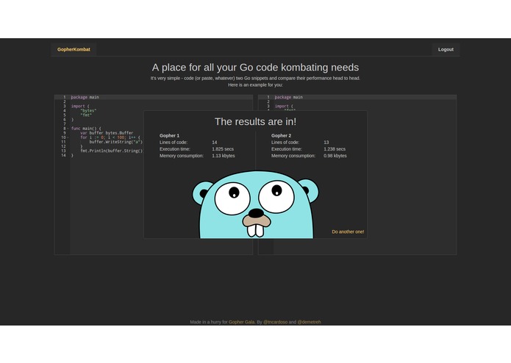Image resolution: width=511 pixels, height=363 pixels.
Task: Click the 'Gopher 1' results heading
Action: [x=169, y=135]
